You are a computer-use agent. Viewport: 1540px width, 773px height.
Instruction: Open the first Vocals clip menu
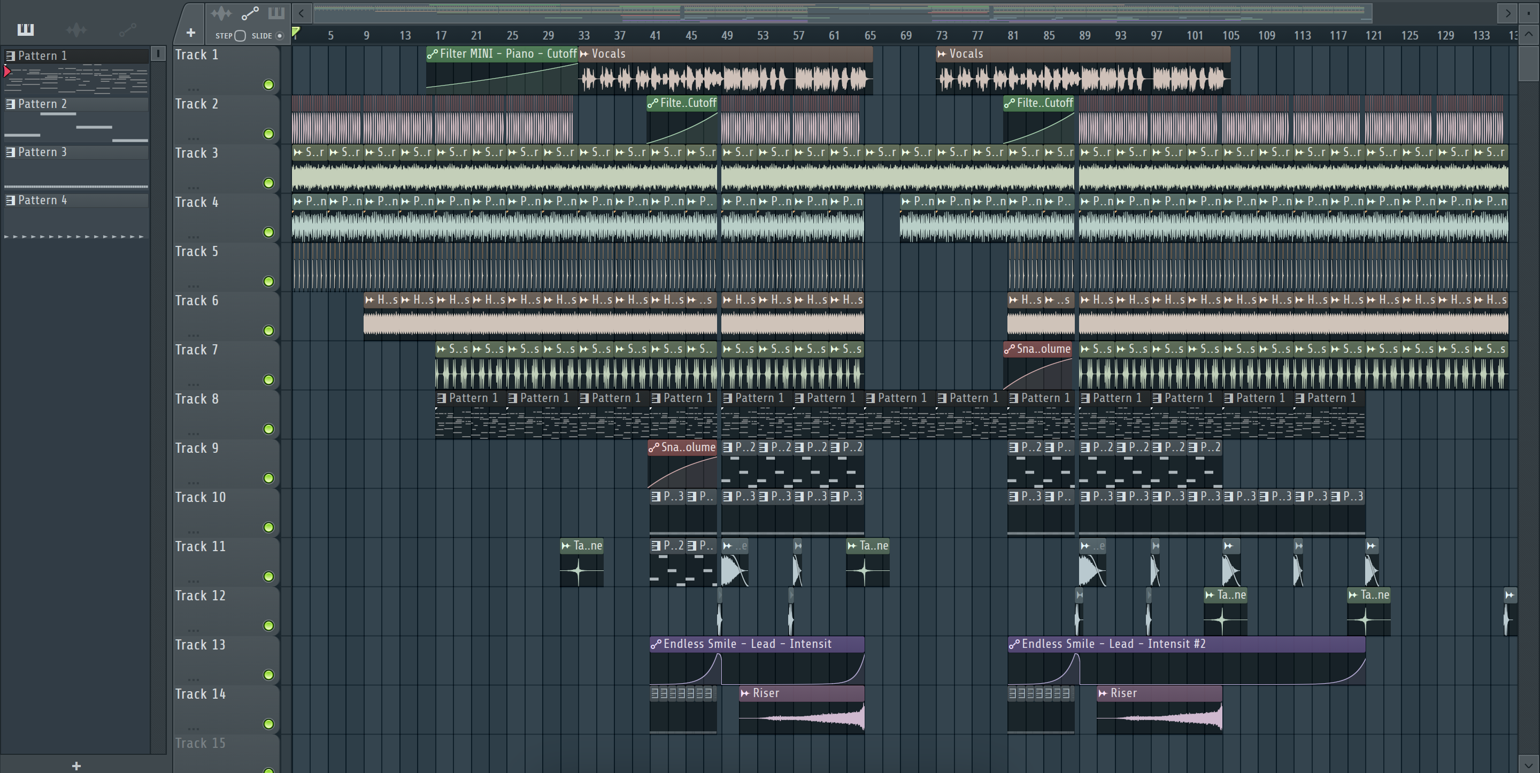[x=584, y=54]
